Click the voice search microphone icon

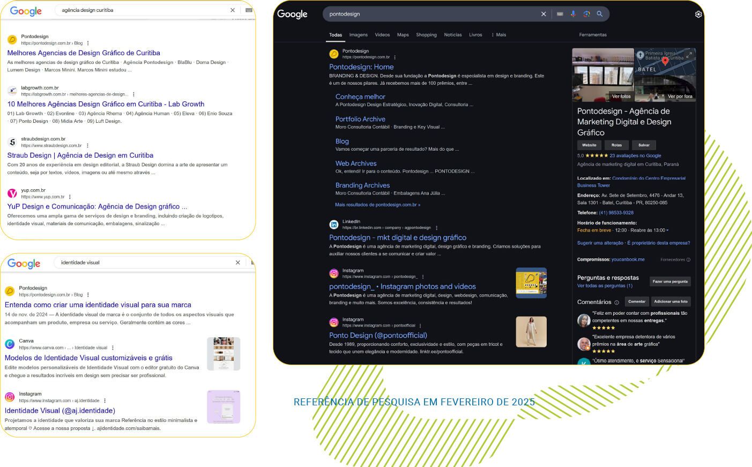point(573,14)
